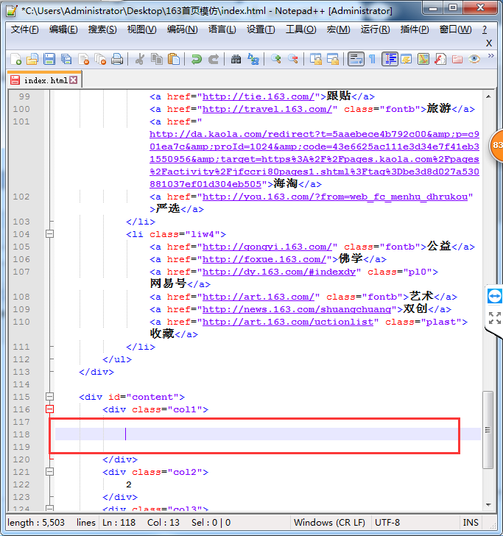Open the 编码(N) menu
This screenshot has width=503, height=536.
pos(182,29)
